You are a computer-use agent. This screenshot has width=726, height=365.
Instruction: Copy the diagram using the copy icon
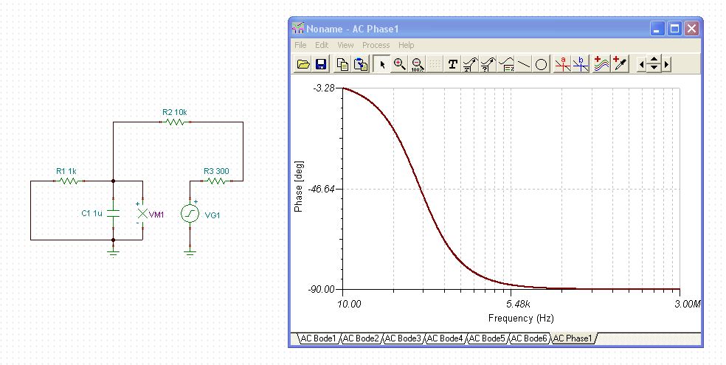[x=342, y=64]
